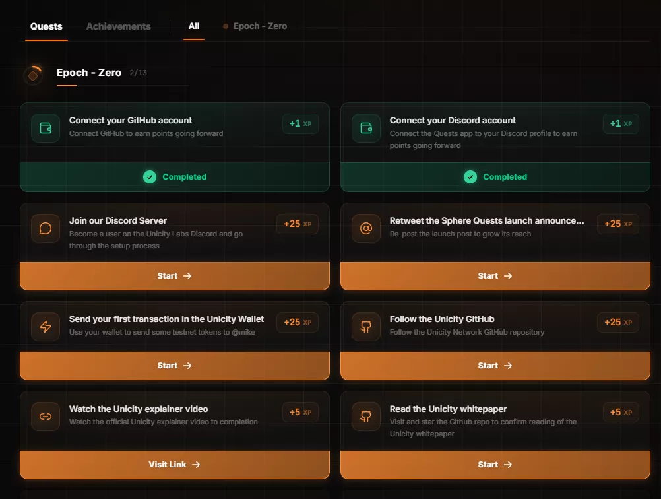Click the chat bubble icon for Join Discord Server
The width and height of the screenshot is (661, 499).
46,228
